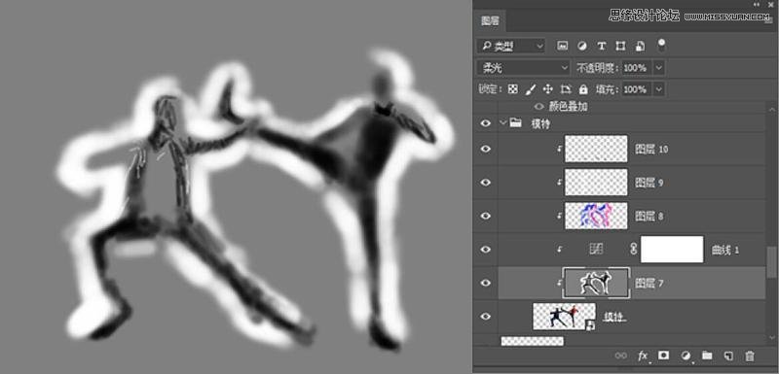Click smart object badge on 模特 layer thumbnail

(x=591, y=325)
